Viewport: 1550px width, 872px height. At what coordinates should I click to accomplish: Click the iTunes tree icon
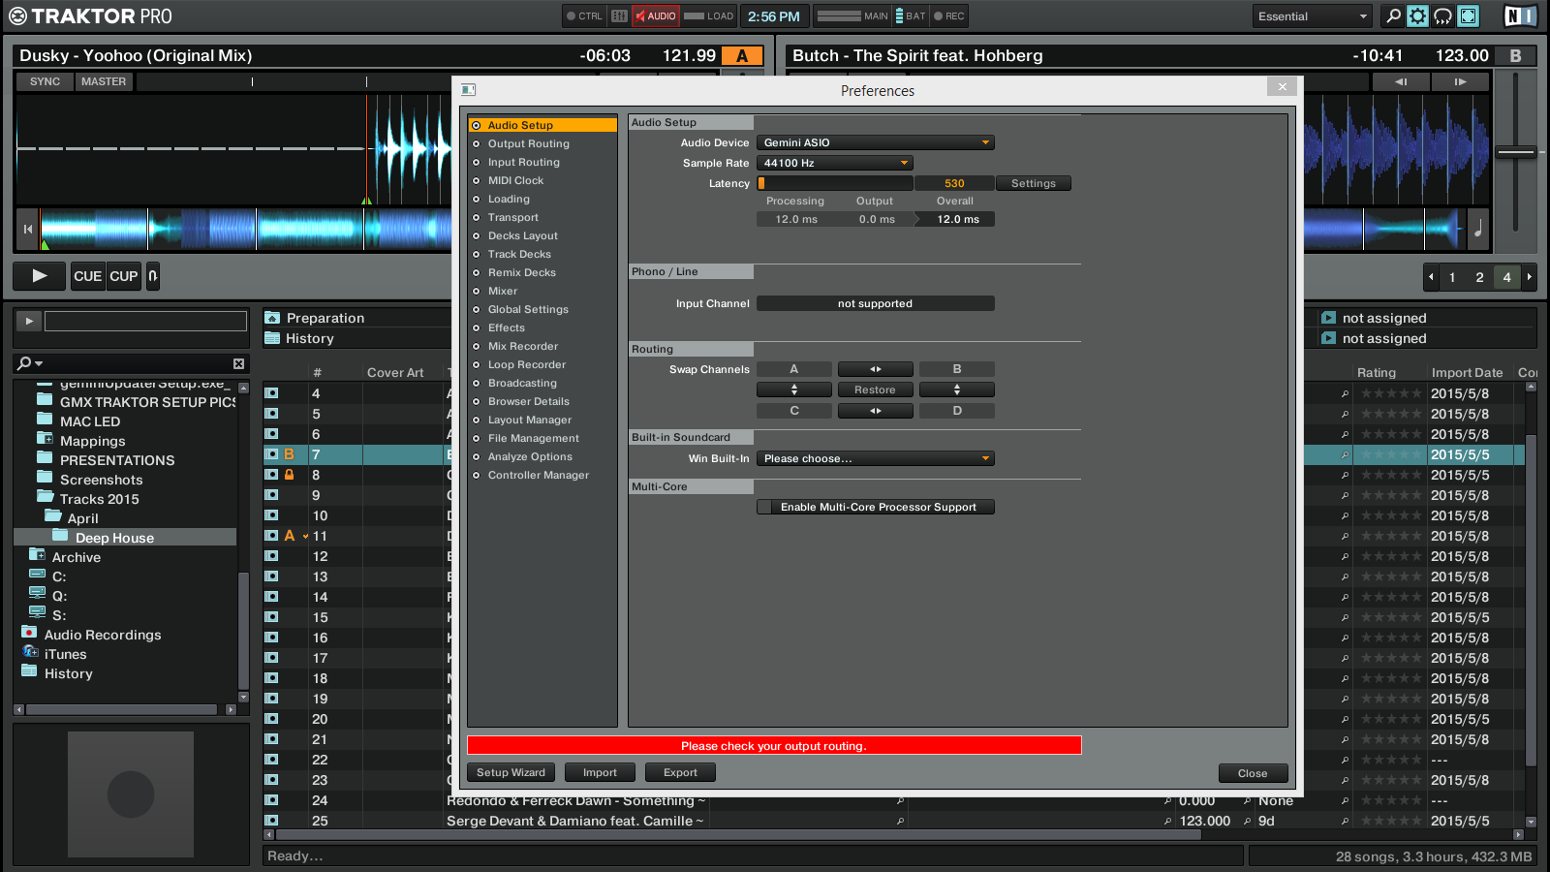point(30,651)
